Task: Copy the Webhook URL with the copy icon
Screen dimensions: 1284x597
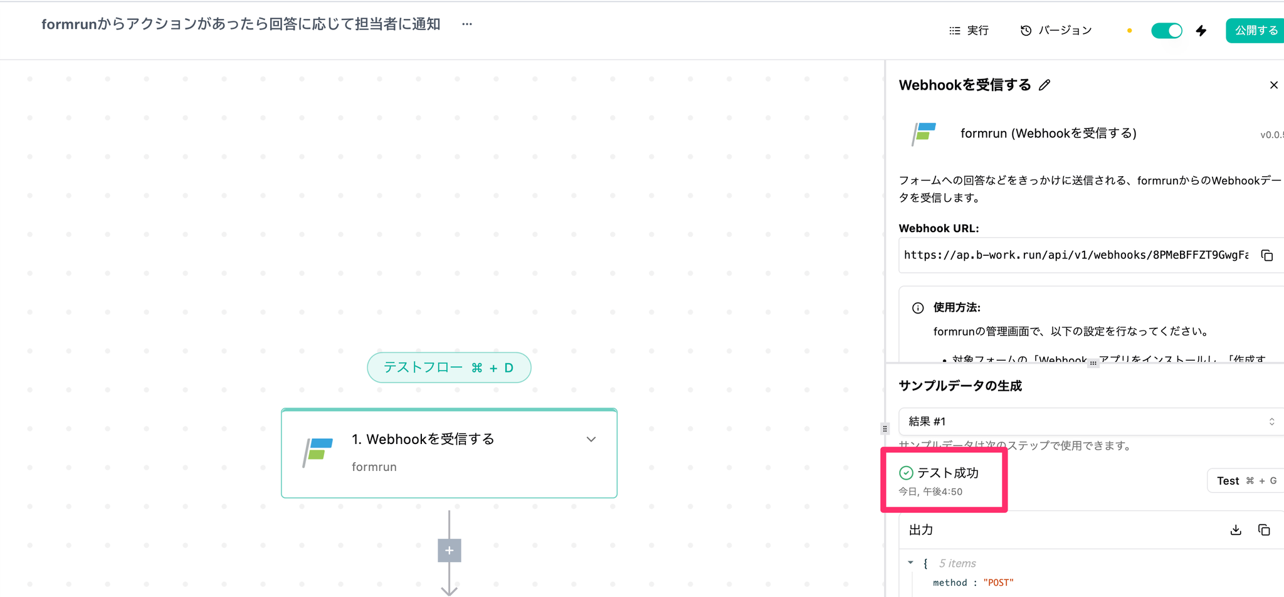Action: (x=1267, y=255)
